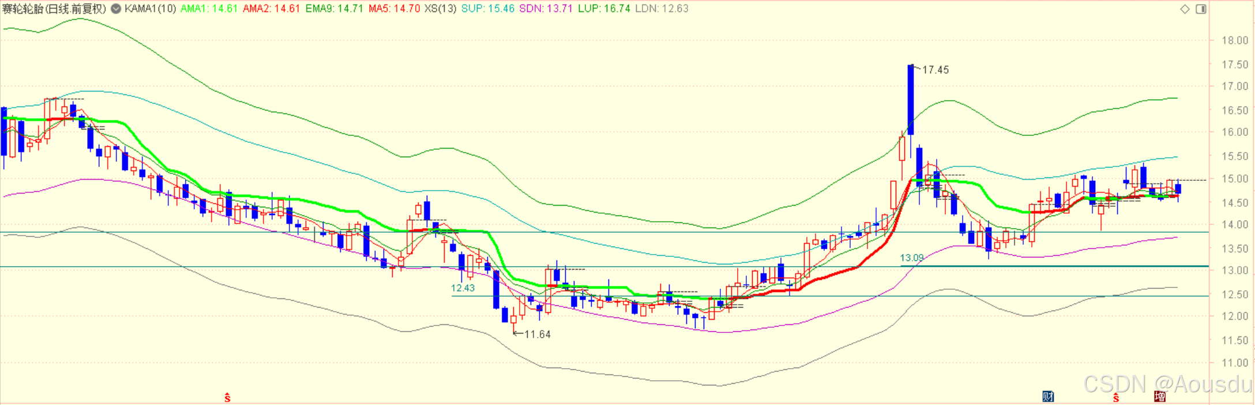
Task: Click the 13.00 price axis label
Action: point(1235,270)
